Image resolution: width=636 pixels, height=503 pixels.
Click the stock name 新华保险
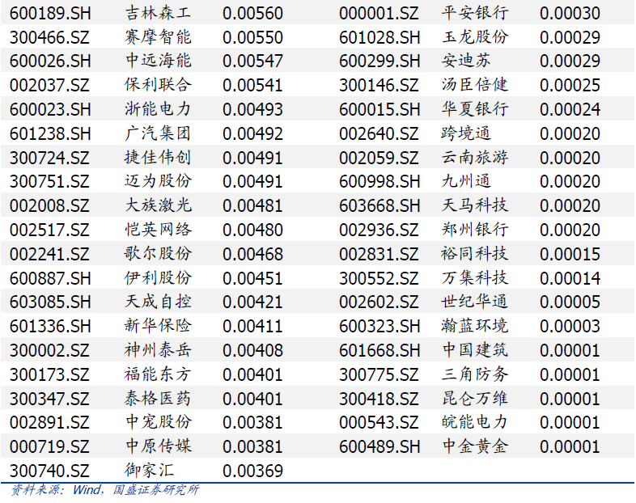[158, 326]
